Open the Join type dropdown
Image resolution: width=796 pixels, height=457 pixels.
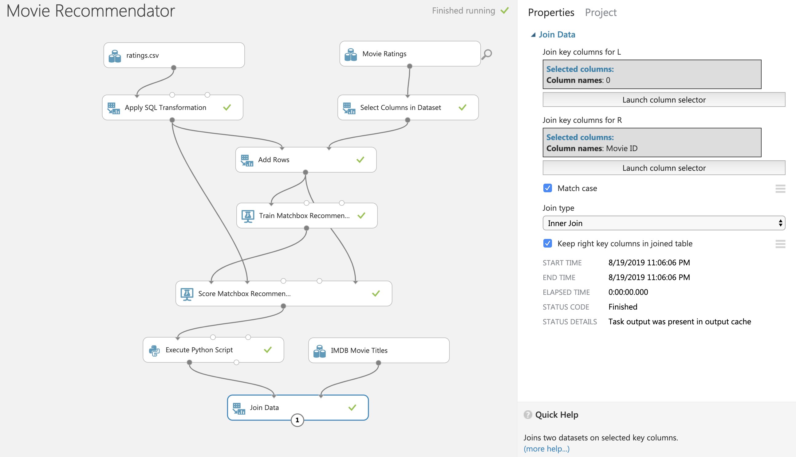coord(664,223)
